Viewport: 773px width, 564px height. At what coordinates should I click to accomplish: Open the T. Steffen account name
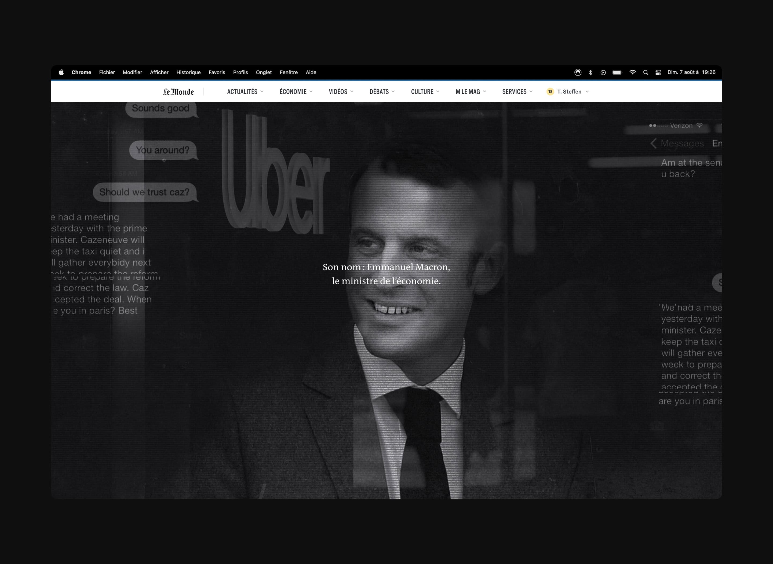point(569,91)
